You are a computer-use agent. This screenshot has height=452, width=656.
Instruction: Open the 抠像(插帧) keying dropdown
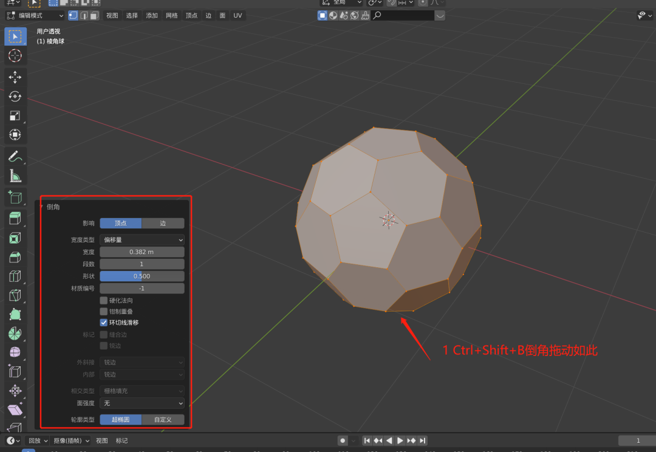[71, 440]
